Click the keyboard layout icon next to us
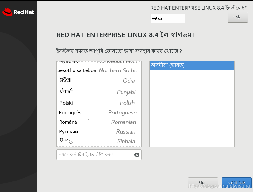The width and height of the screenshot is (253, 192). point(154,18)
